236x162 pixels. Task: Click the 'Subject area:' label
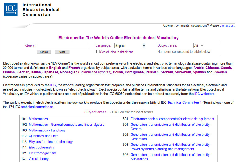[167, 45]
